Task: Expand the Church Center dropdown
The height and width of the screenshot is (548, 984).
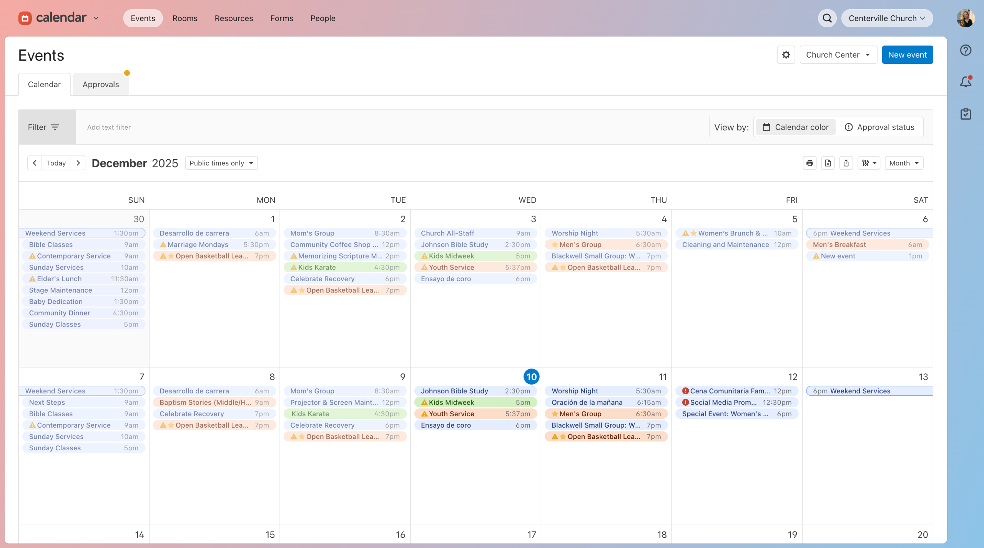Action: click(838, 55)
